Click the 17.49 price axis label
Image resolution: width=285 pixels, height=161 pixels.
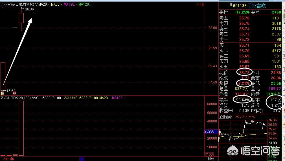(212, 82)
